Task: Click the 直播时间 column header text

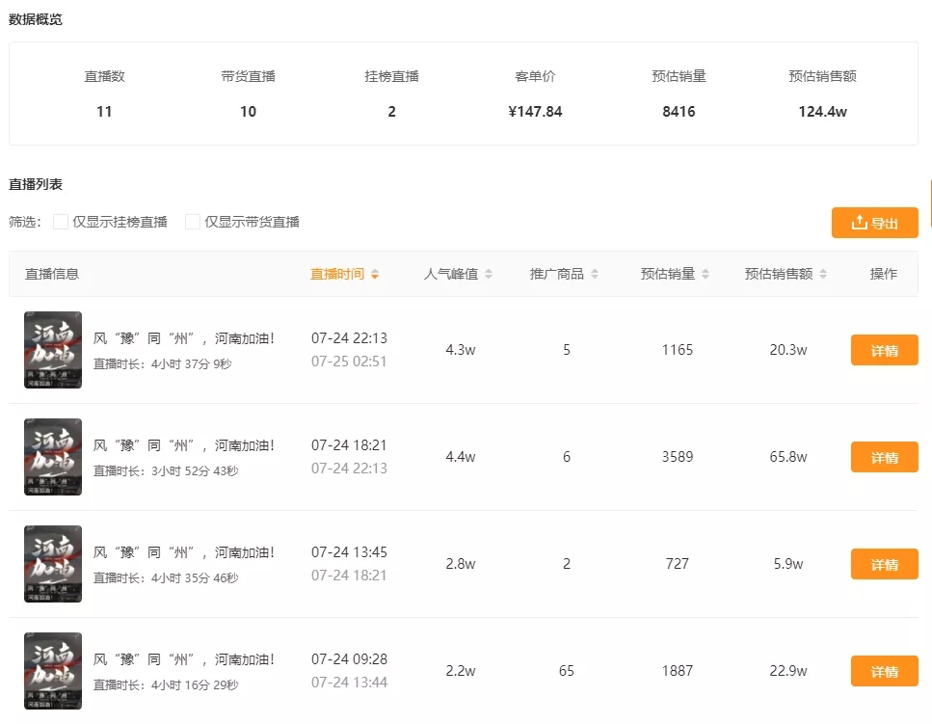Action: pos(337,274)
